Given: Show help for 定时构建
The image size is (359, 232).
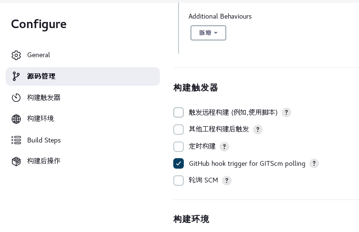Looking at the screenshot, I should point(224,147).
